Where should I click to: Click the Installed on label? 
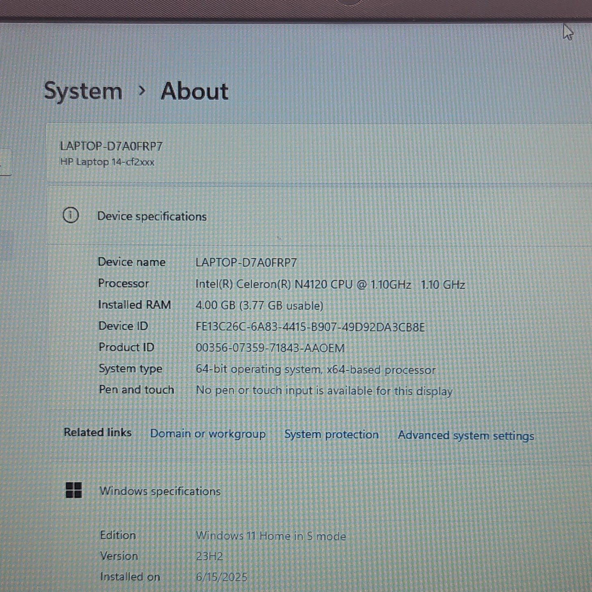(130, 577)
